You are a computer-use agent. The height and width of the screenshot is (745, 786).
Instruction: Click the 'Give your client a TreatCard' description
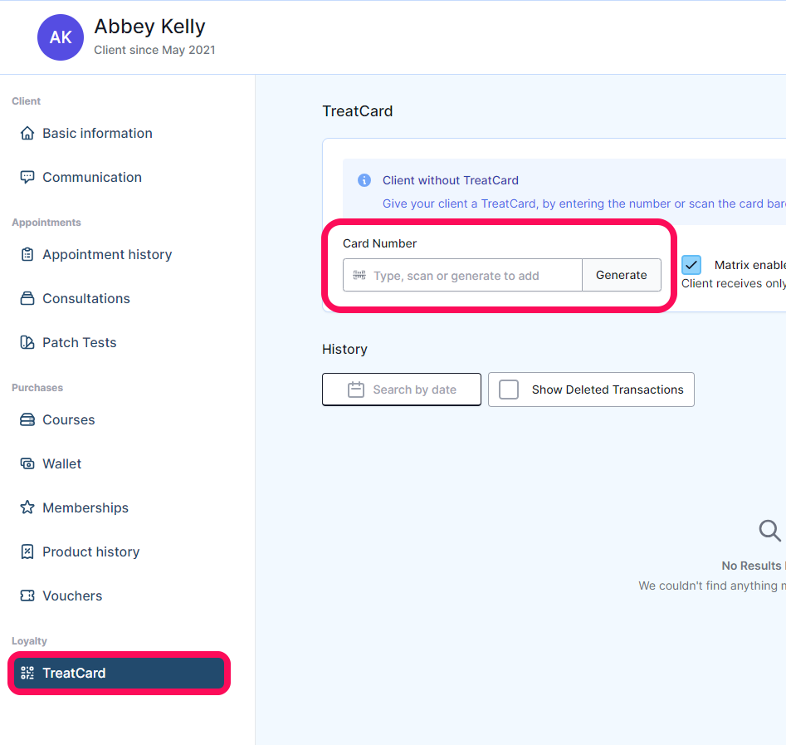(584, 203)
